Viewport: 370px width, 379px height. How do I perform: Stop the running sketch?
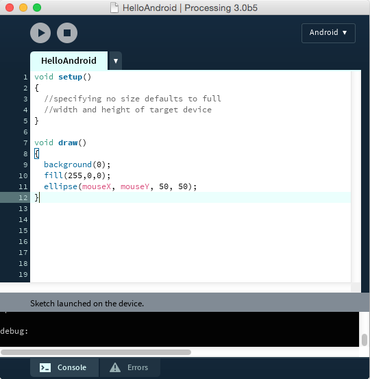click(x=67, y=33)
